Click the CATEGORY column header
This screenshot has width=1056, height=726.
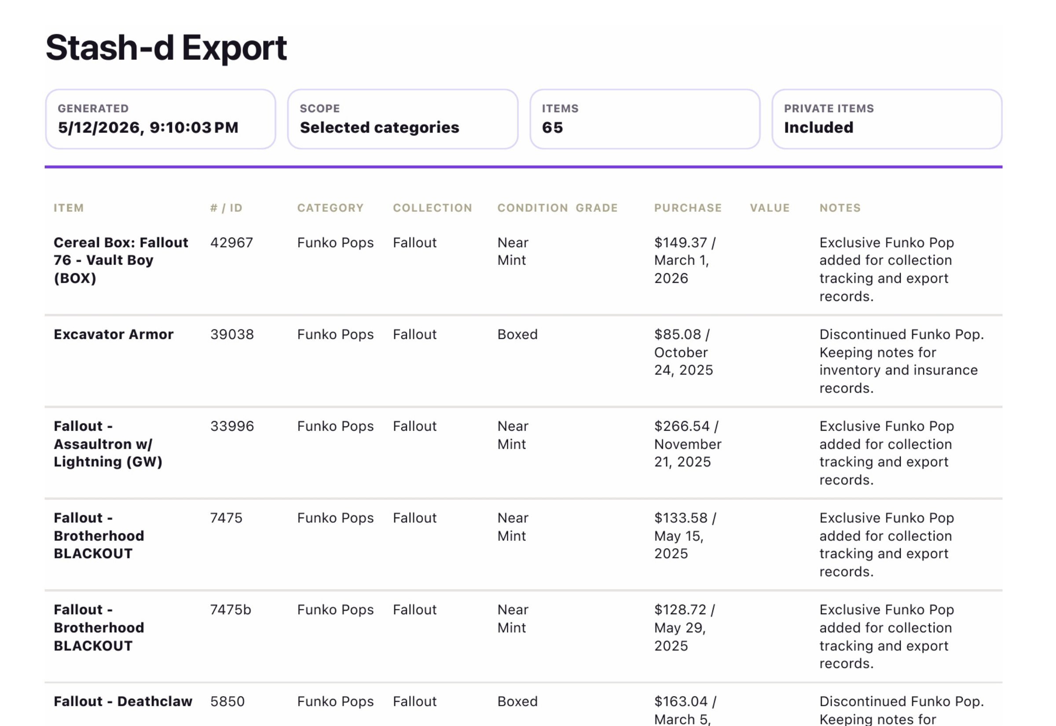(x=330, y=208)
